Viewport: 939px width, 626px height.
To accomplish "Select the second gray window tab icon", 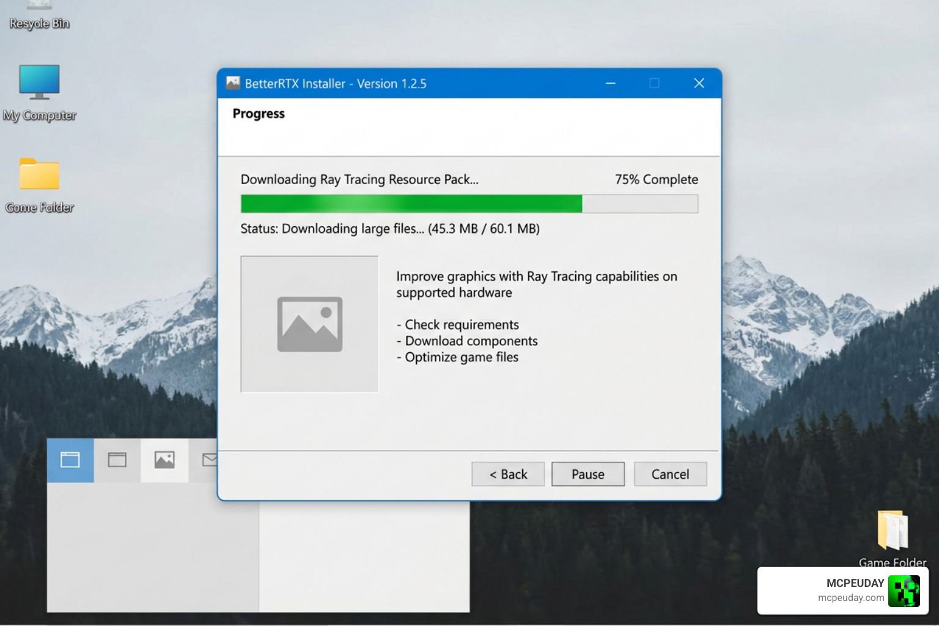I will (117, 460).
